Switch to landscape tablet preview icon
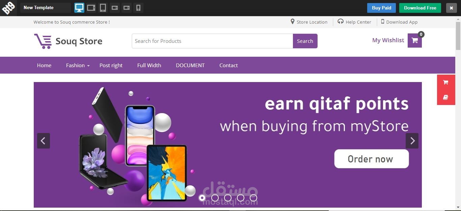This screenshot has width=461, height=211. (91, 8)
